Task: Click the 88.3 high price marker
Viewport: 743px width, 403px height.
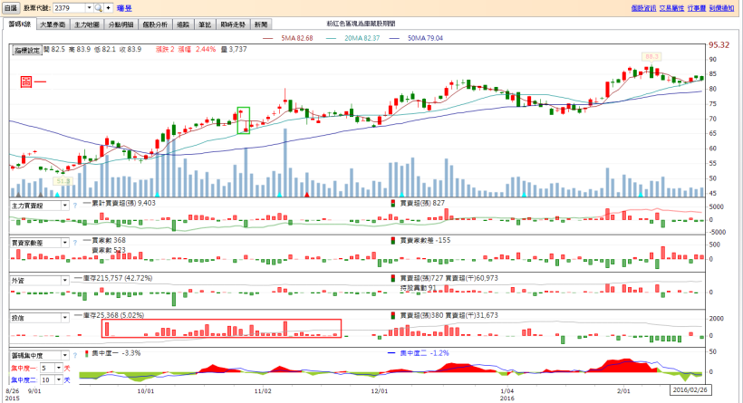Action: (651, 56)
